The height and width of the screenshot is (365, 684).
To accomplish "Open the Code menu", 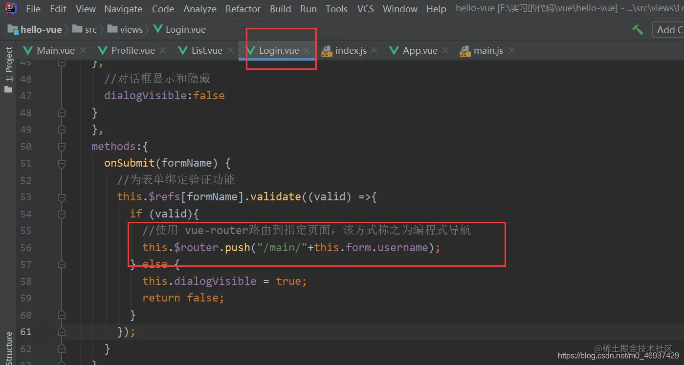I will 163,9.
